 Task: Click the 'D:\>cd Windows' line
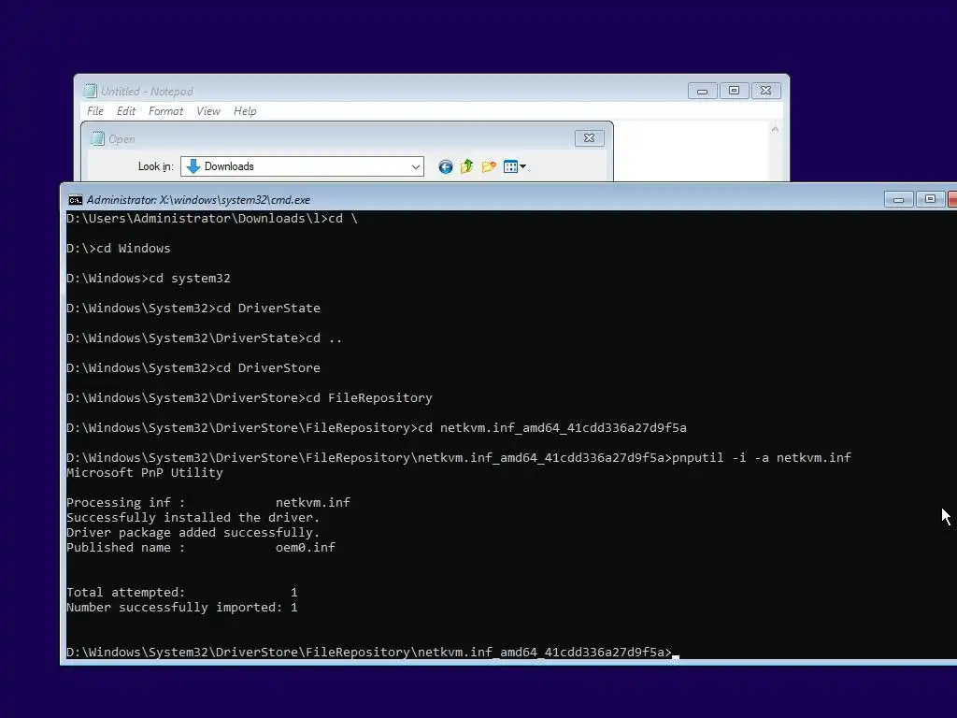(x=119, y=248)
